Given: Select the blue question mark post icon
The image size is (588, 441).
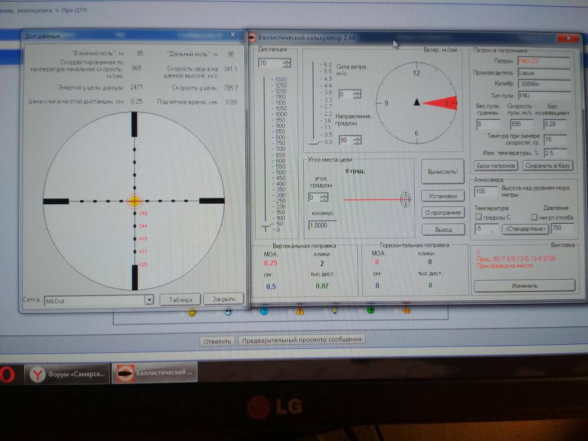Looking at the screenshot, I should coord(264,311).
